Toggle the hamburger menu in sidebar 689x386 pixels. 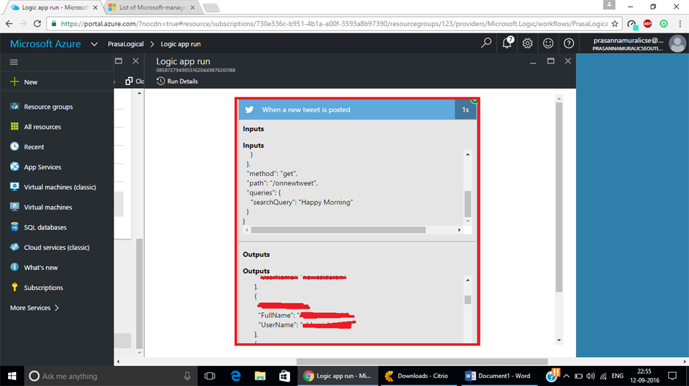tap(14, 62)
